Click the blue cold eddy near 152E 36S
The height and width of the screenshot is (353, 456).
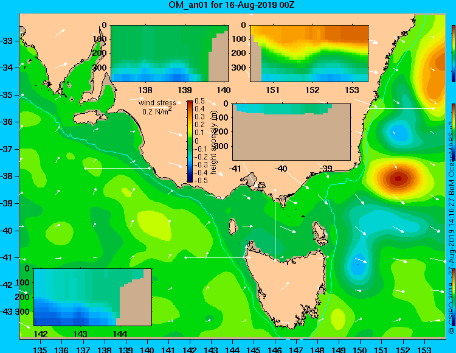coord(400,132)
